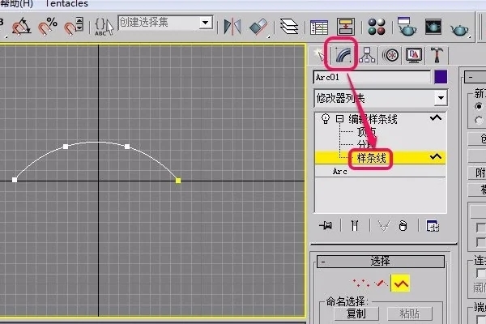Open the Schematic View icon
The image size is (486, 324).
[x=346, y=27]
